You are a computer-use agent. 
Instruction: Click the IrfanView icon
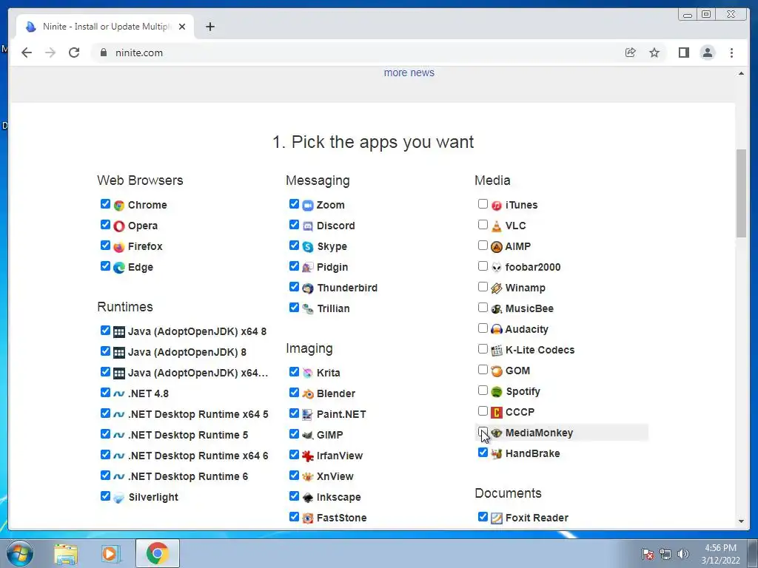coord(308,456)
